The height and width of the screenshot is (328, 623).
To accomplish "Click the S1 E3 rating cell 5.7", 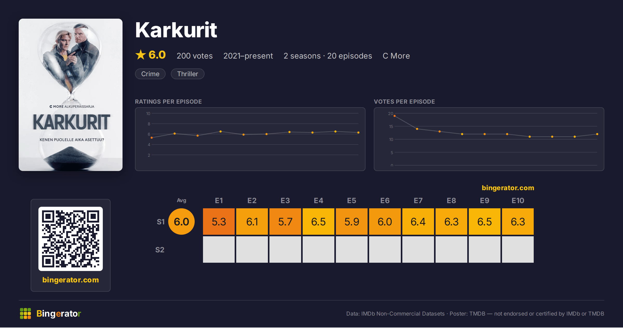I will coord(285,222).
